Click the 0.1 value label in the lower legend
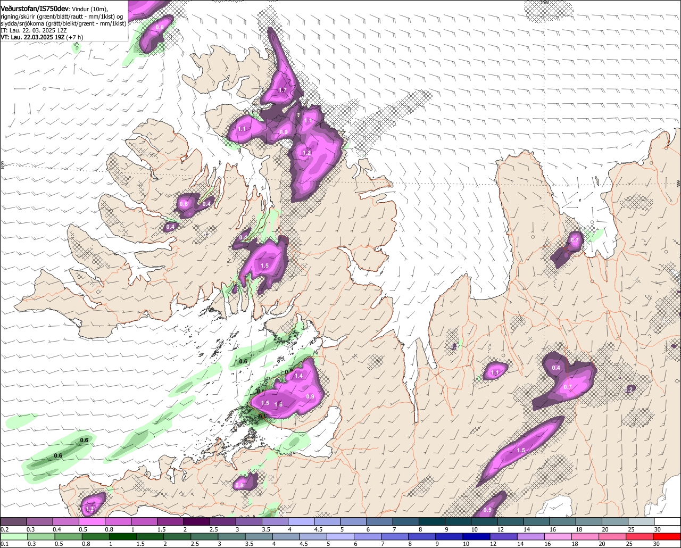This screenshot has width=681, height=548. 4,544
